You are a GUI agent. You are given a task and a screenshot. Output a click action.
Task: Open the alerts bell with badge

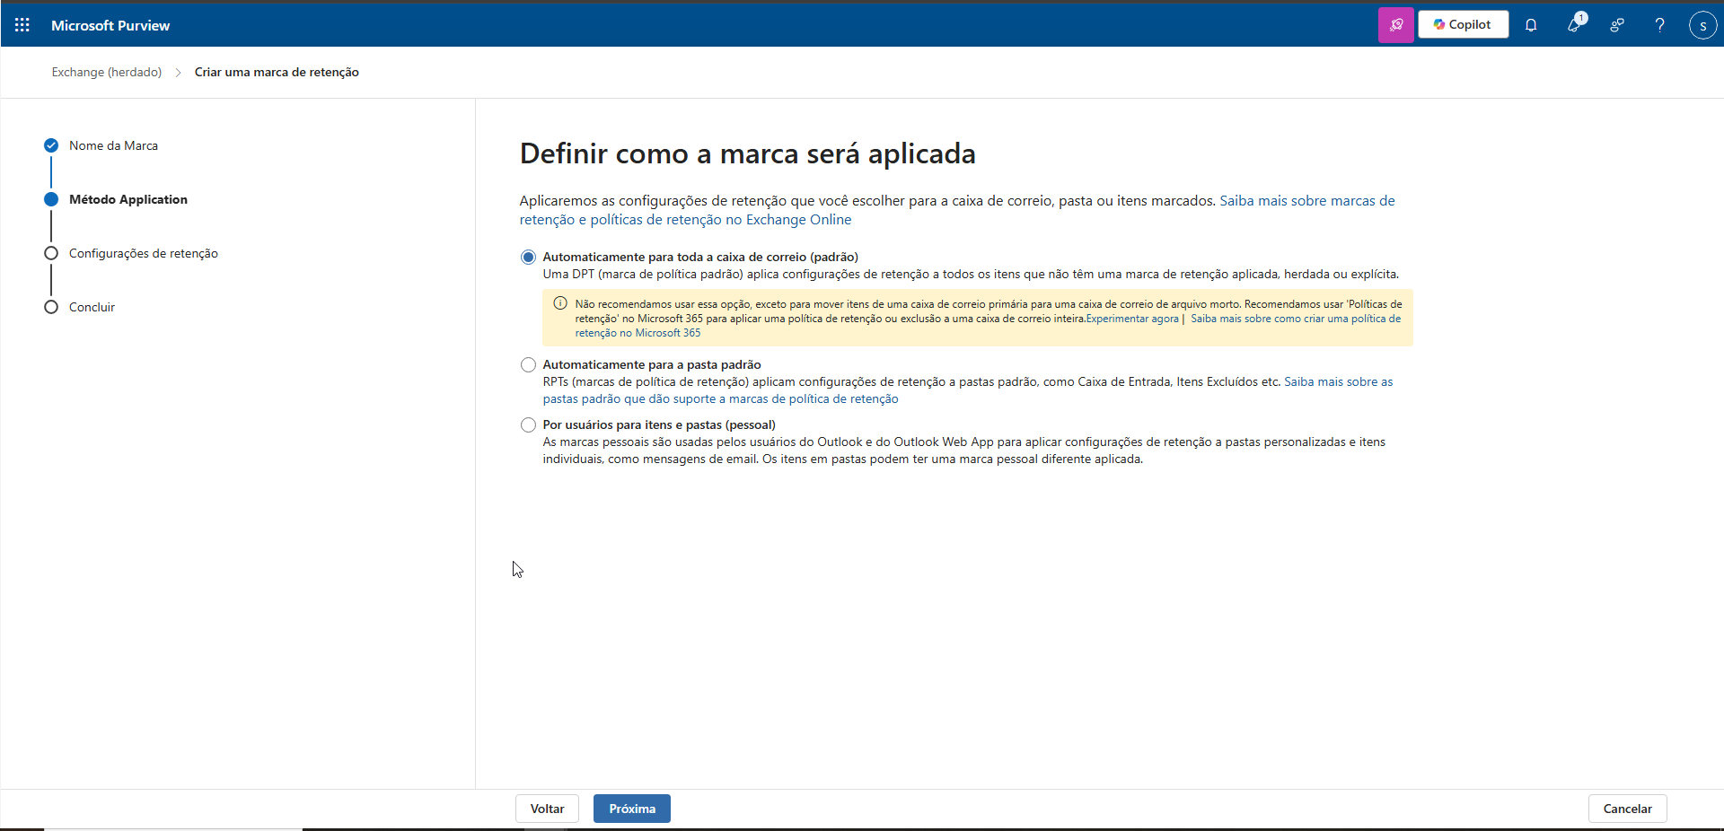[1574, 25]
